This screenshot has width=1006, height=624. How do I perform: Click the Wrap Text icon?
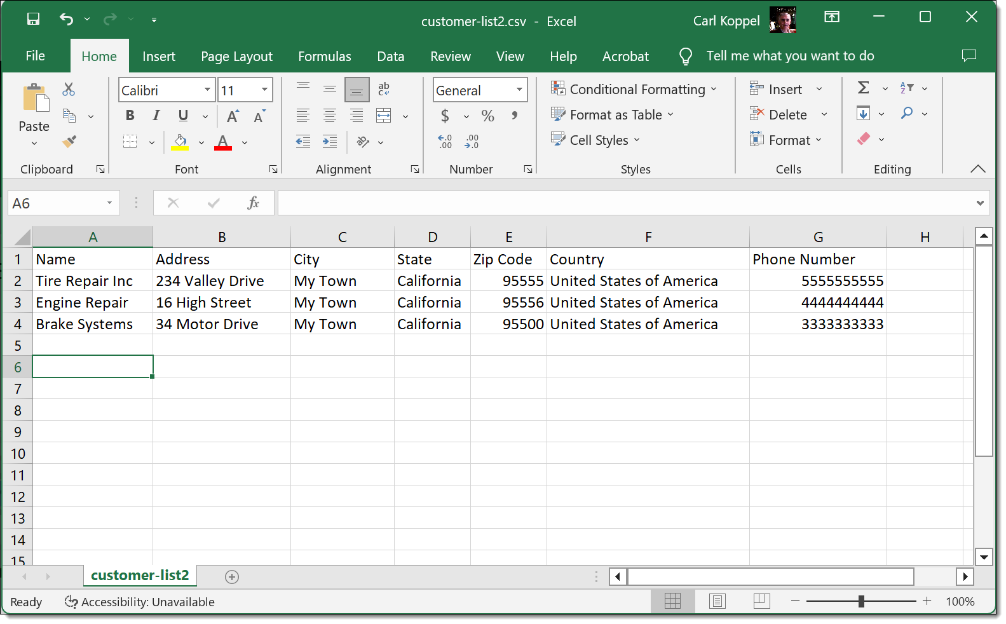point(384,89)
